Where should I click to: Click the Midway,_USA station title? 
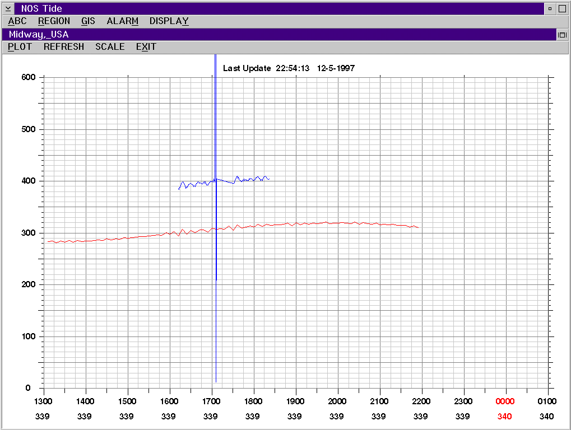point(39,35)
